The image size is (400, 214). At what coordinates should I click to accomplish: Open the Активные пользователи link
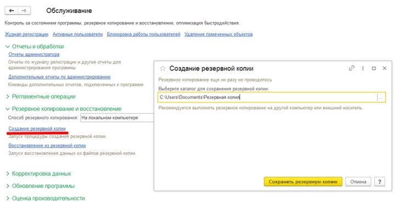(x=77, y=34)
